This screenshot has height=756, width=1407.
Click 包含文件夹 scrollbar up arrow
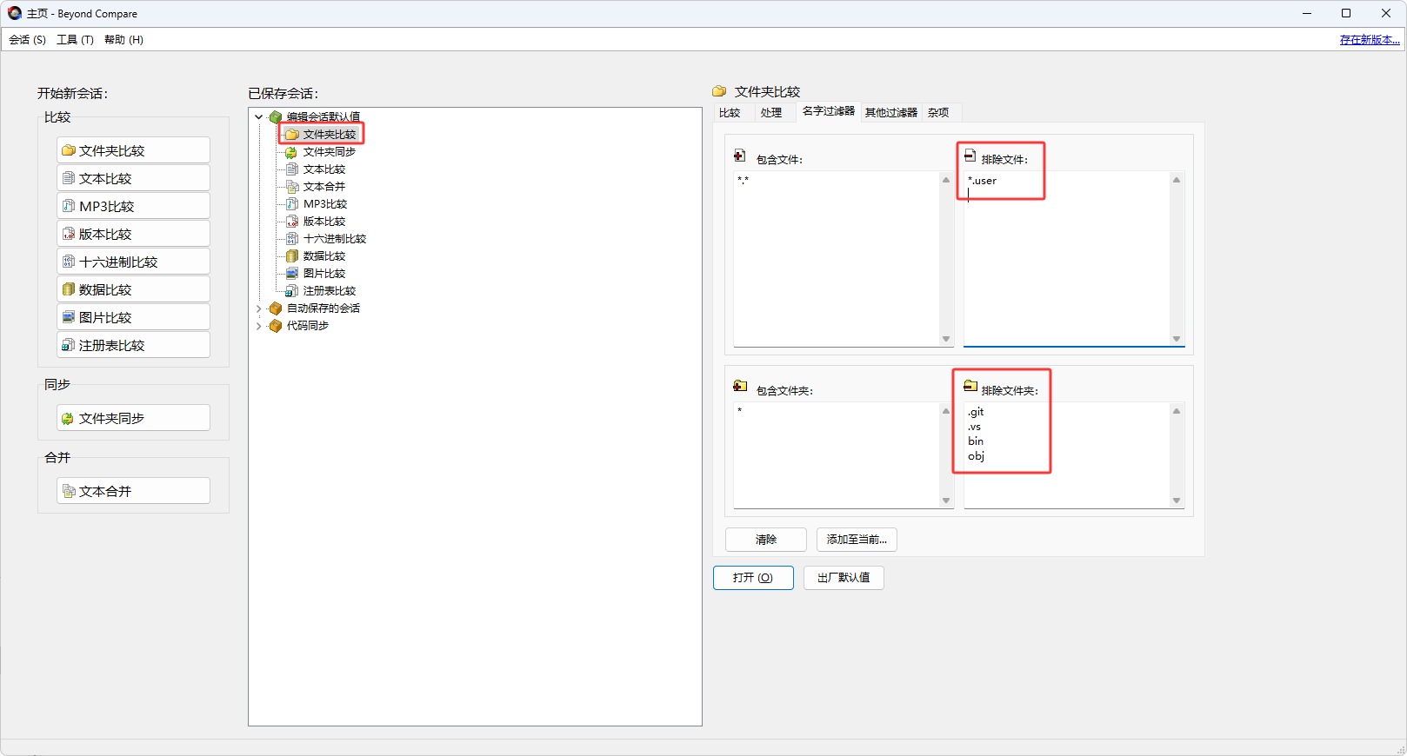(946, 411)
